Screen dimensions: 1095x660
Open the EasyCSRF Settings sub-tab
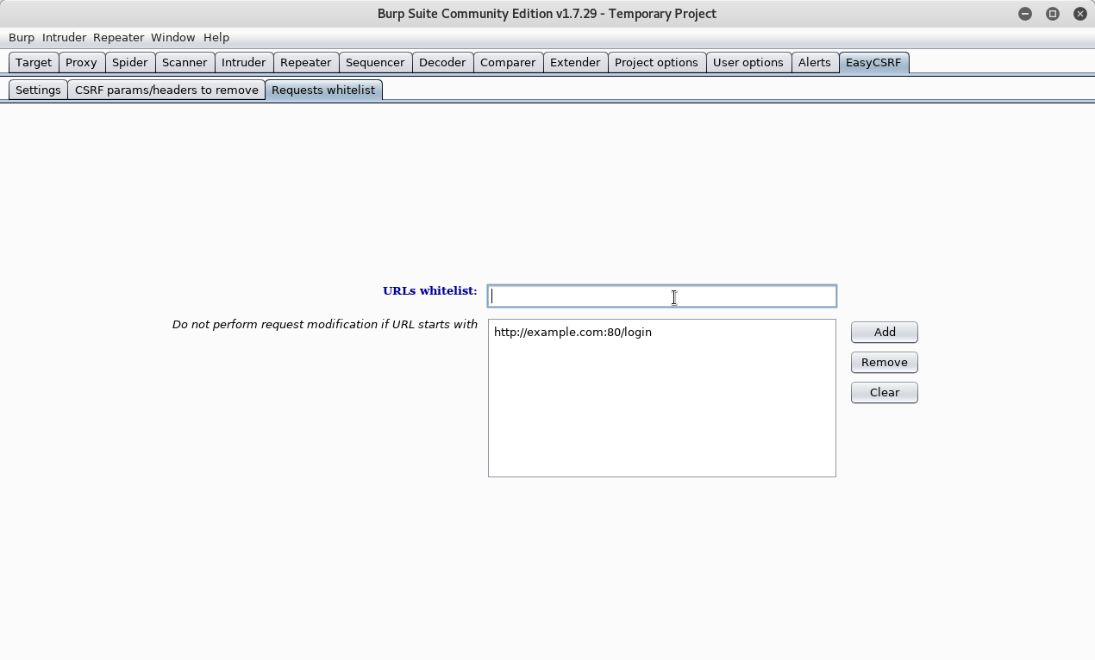[x=38, y=90]
